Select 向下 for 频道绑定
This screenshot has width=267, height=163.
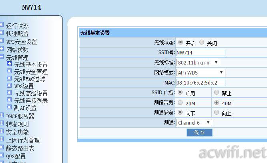180,113
